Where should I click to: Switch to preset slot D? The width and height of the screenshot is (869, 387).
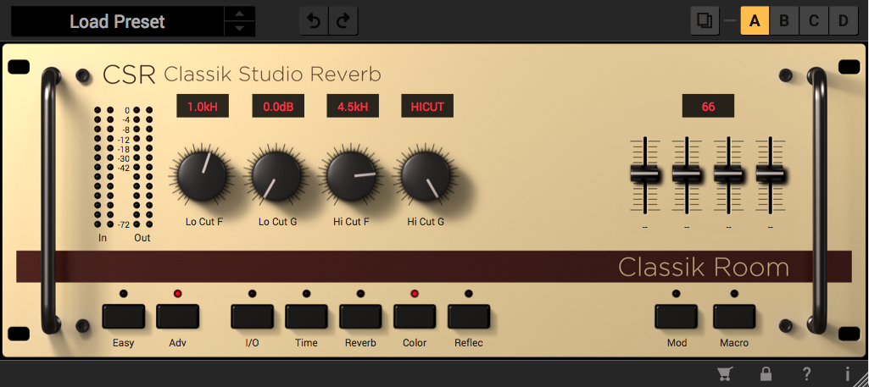(844, 21)
